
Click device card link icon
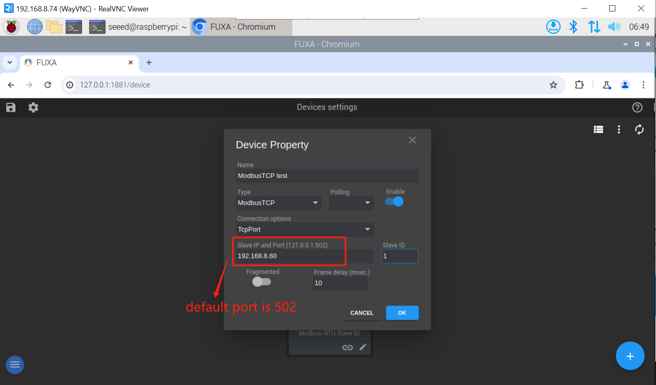[x=347, y=347]
